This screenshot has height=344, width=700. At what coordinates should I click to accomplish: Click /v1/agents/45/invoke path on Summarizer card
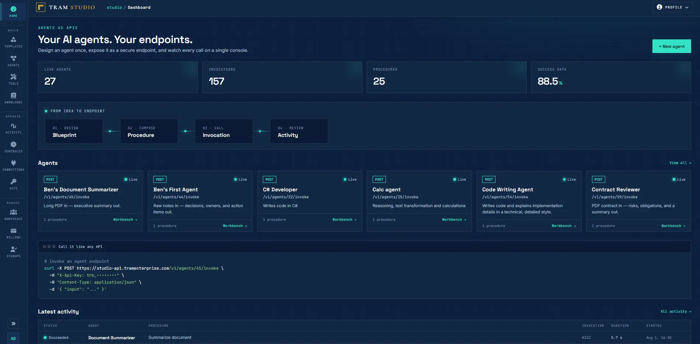coord(66,197)
